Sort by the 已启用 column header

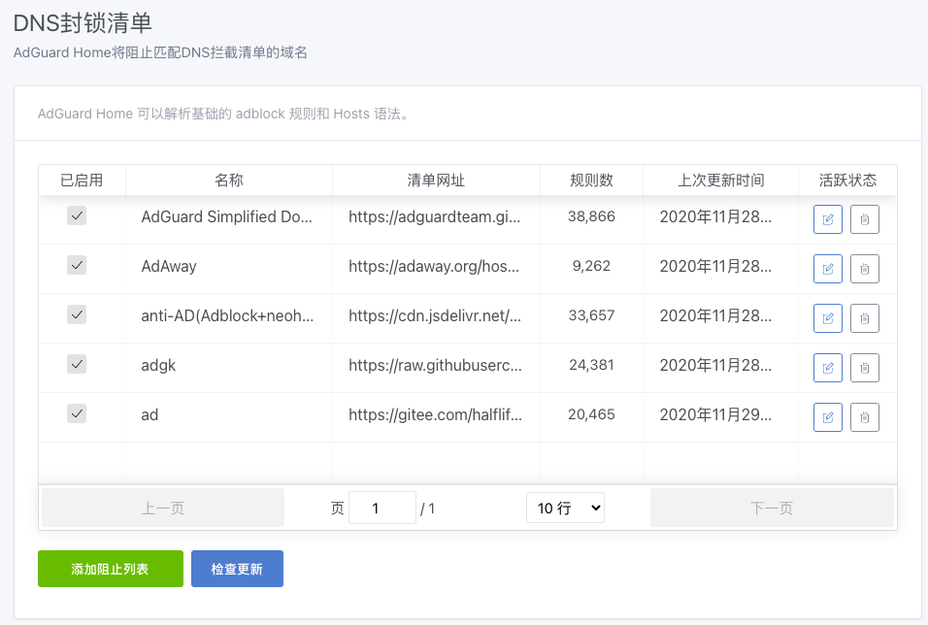tap(82, 180)
